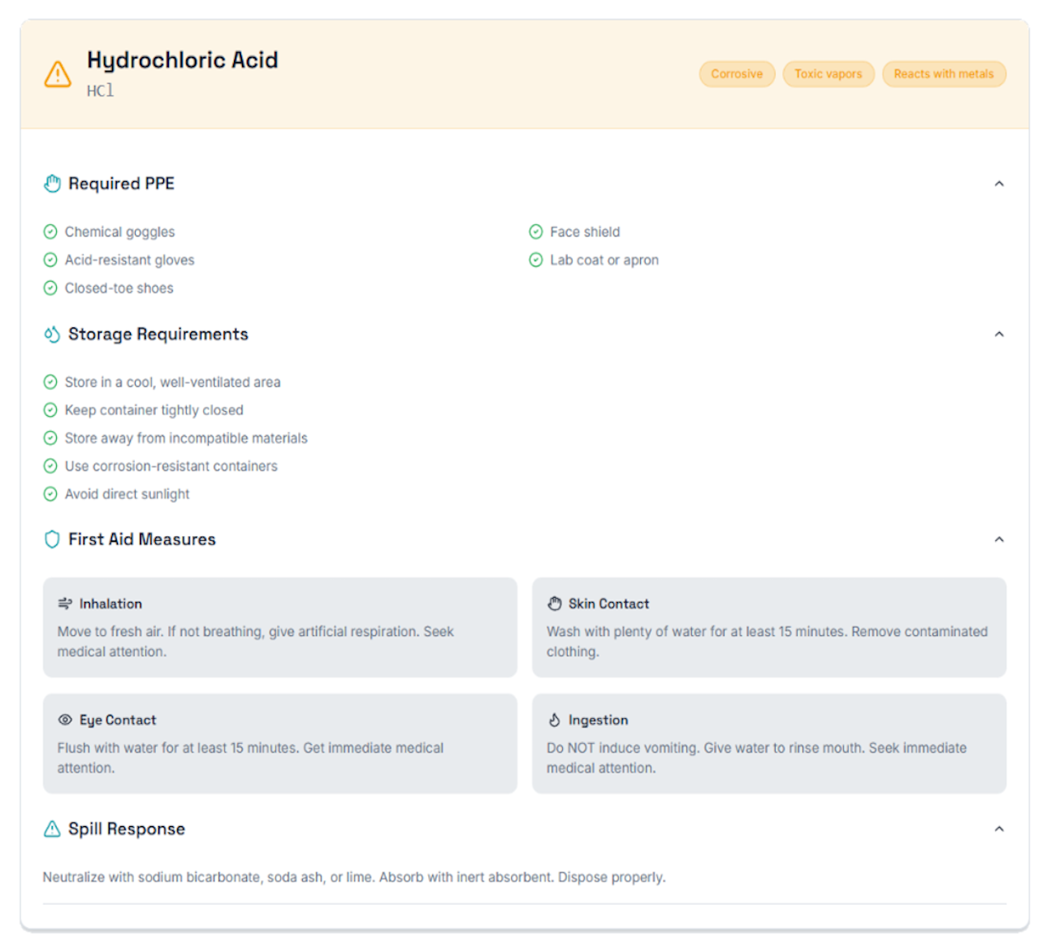Viewport: 1047px width, 952px height.
Task: Click the droplets icon next to Storage Requirements
Action: pyautogui.click(x=52, y=335)
